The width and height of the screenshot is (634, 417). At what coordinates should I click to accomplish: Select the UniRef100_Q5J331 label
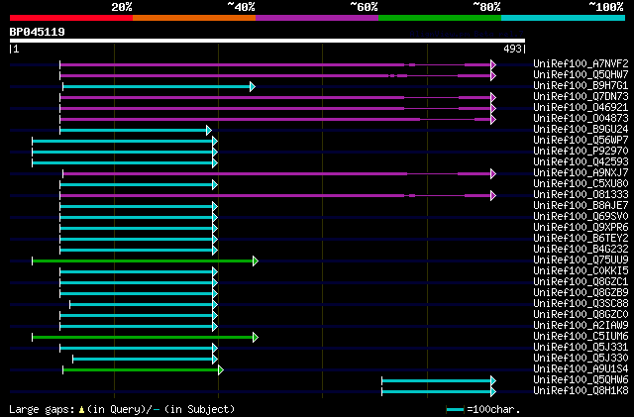click(x=581, y=348)
